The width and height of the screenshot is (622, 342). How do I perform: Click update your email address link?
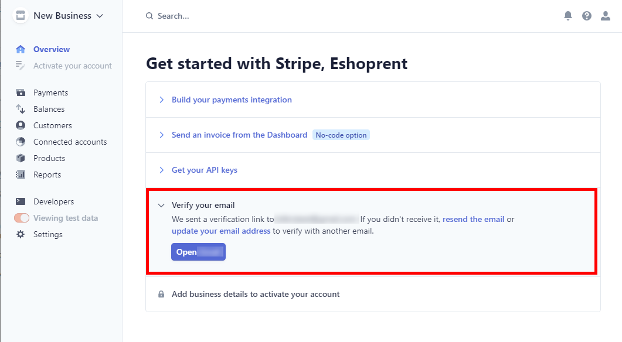point(221,231)
